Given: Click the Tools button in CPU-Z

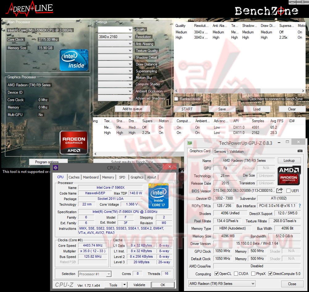Looking at the screenshot, I should click(x=113, y=285).
